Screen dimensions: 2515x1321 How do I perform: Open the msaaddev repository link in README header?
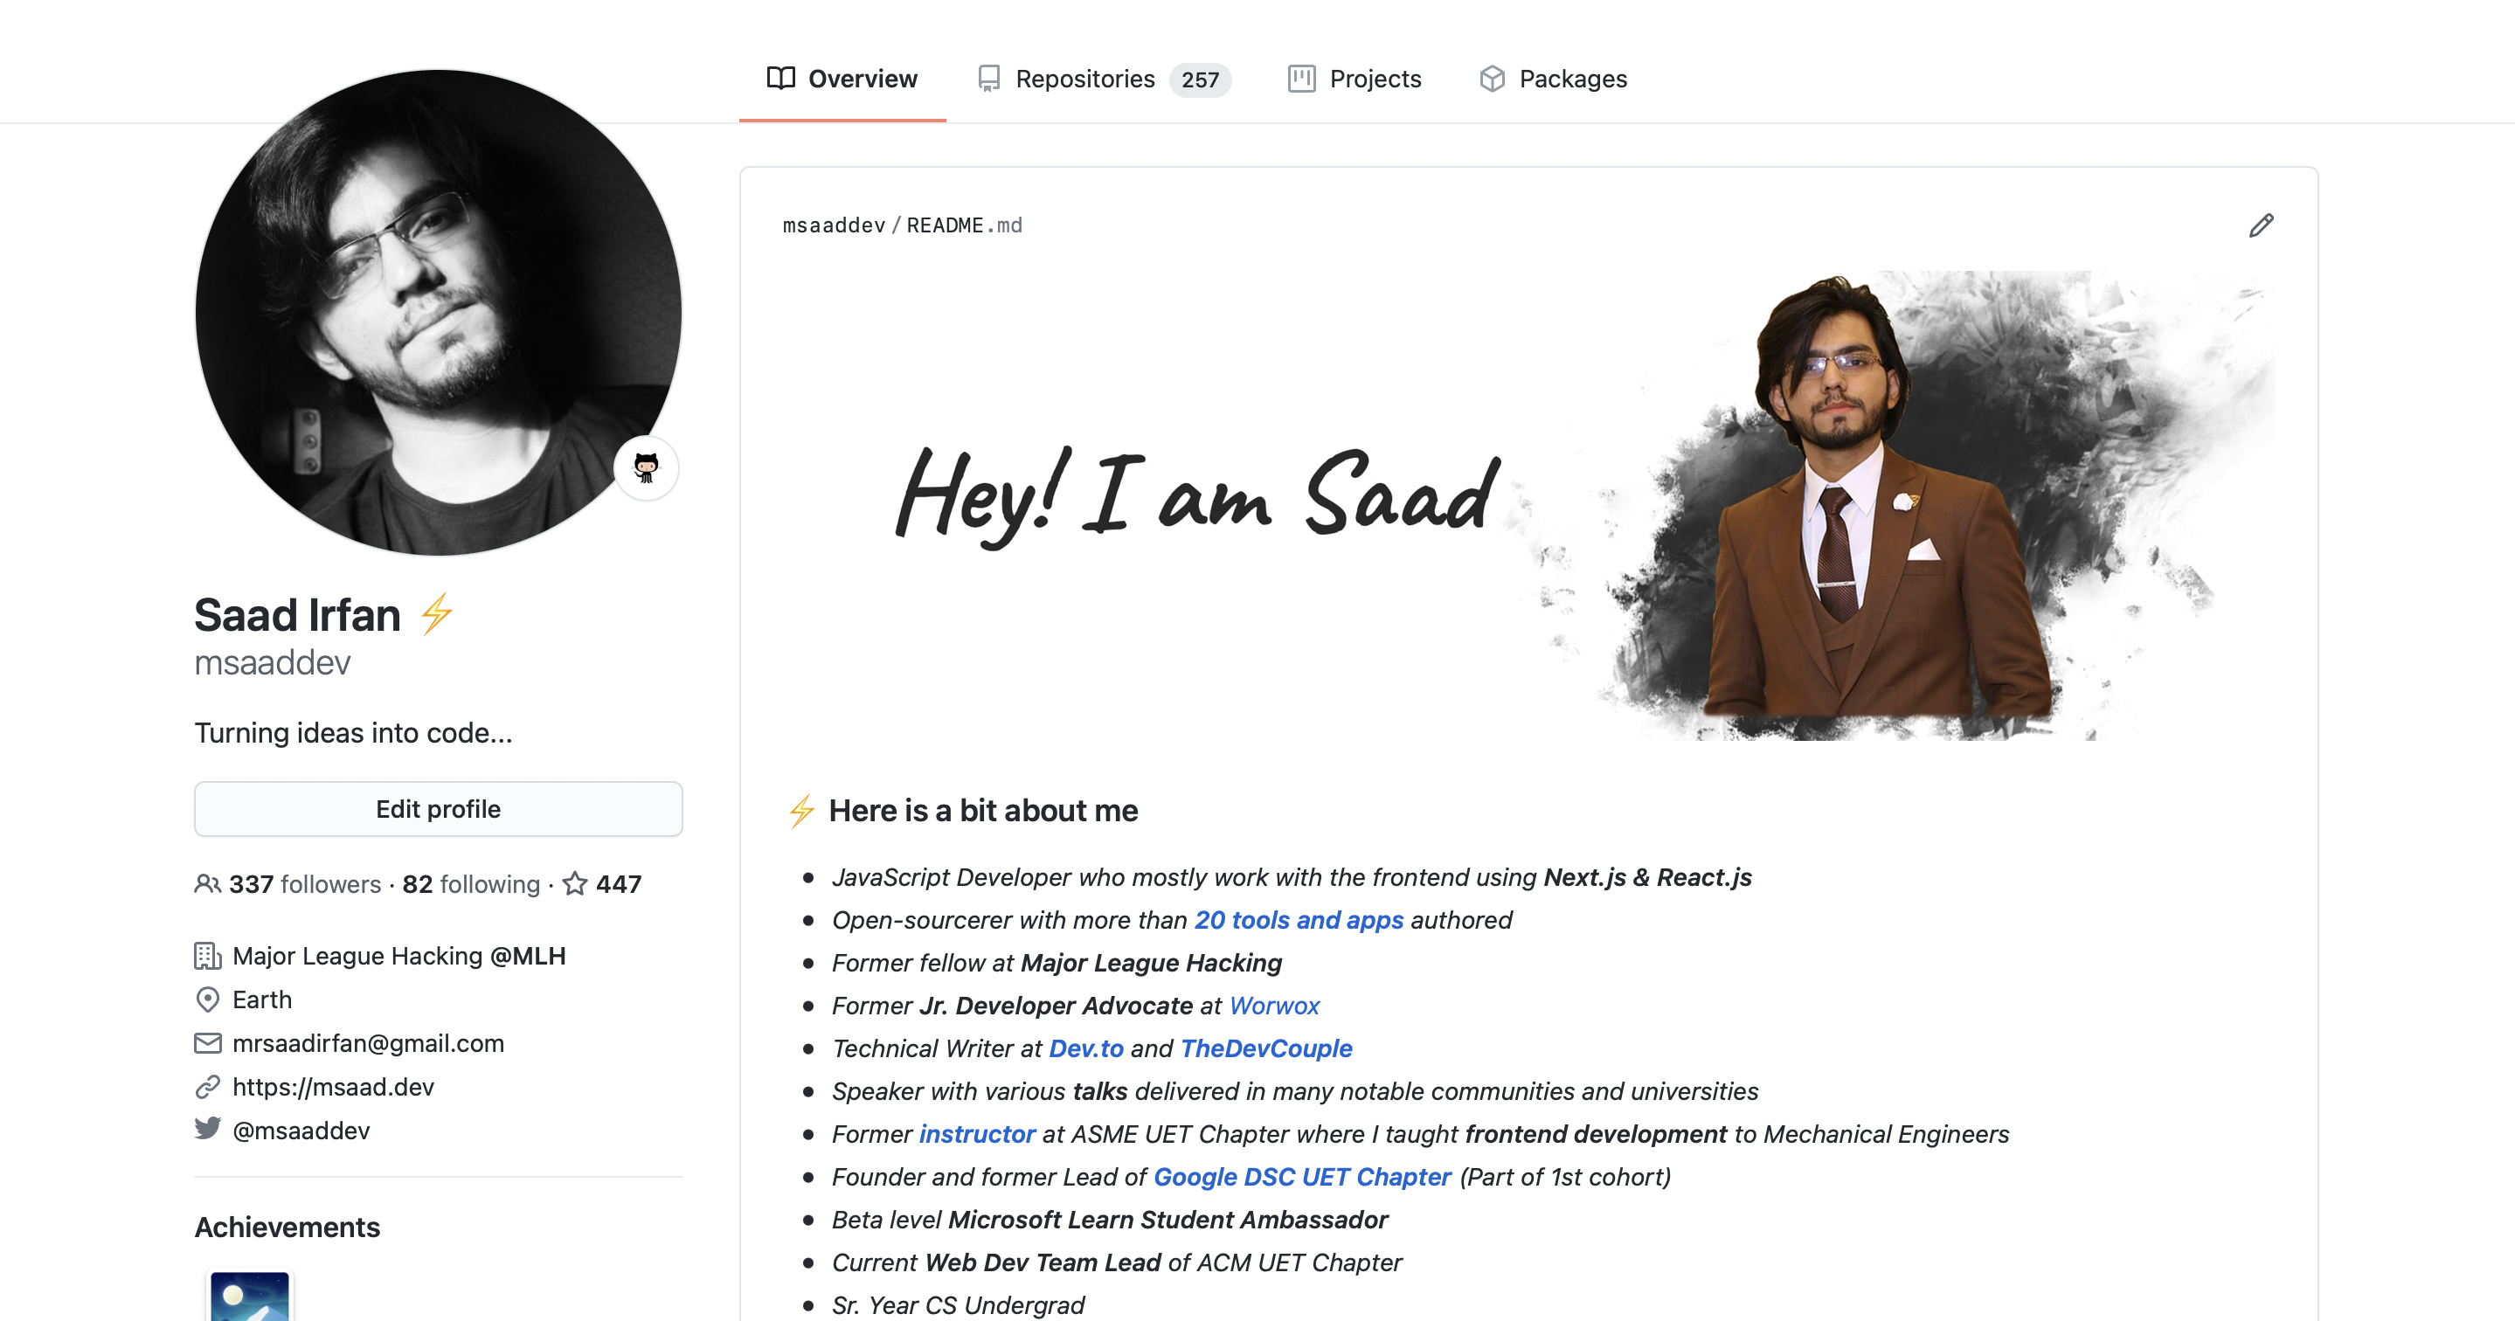coord(834,225)
